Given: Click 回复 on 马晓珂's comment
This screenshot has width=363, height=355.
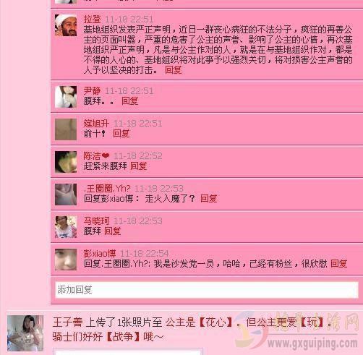Looking at the screenshot, I should [113, 231].
